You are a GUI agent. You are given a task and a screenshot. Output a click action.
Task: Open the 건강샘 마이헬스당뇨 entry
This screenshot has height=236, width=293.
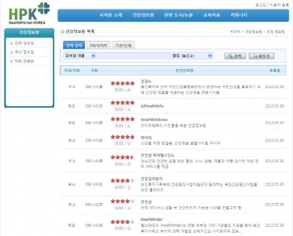tap(157, 156)
